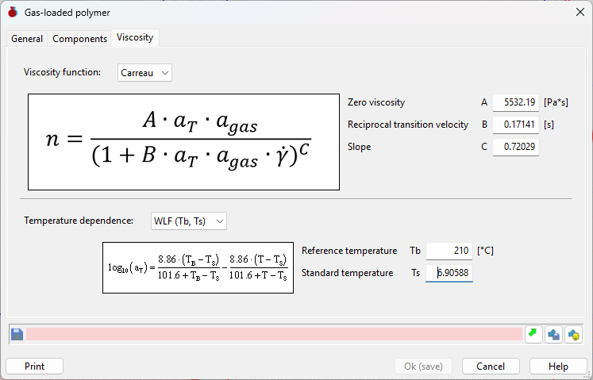The width and height of the screenshot is (593, 380).
Task: Click the Cancel button
Action: pyautogui.click(x=491, y=366)
